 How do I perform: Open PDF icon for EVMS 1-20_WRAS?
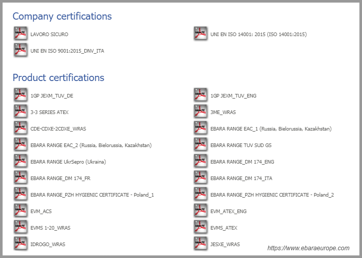coord(21,227)
